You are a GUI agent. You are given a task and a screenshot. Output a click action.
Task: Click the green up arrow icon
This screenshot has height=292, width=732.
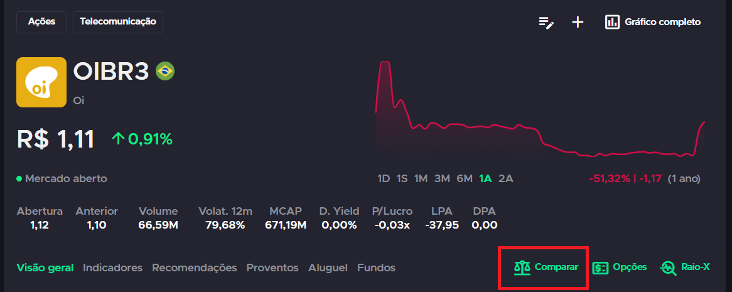pos(118,139)
